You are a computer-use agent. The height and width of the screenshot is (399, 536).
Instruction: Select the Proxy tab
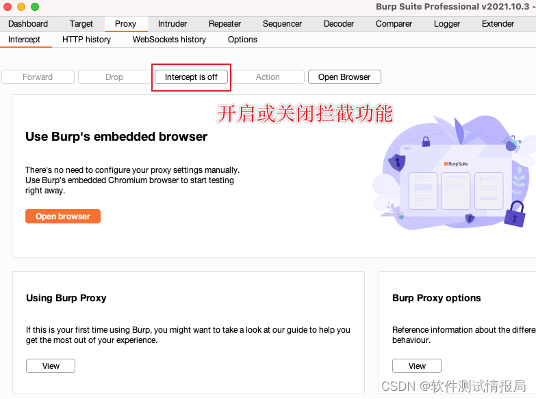(126, 24)
